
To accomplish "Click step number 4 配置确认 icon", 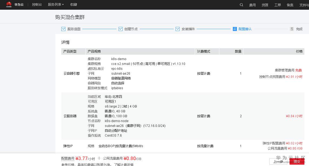I will click(x=234, y=29).
